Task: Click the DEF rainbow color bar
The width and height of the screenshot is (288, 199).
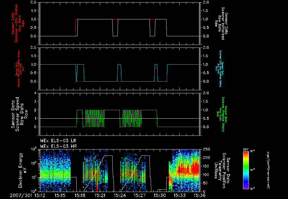Action: coord(246,170)
